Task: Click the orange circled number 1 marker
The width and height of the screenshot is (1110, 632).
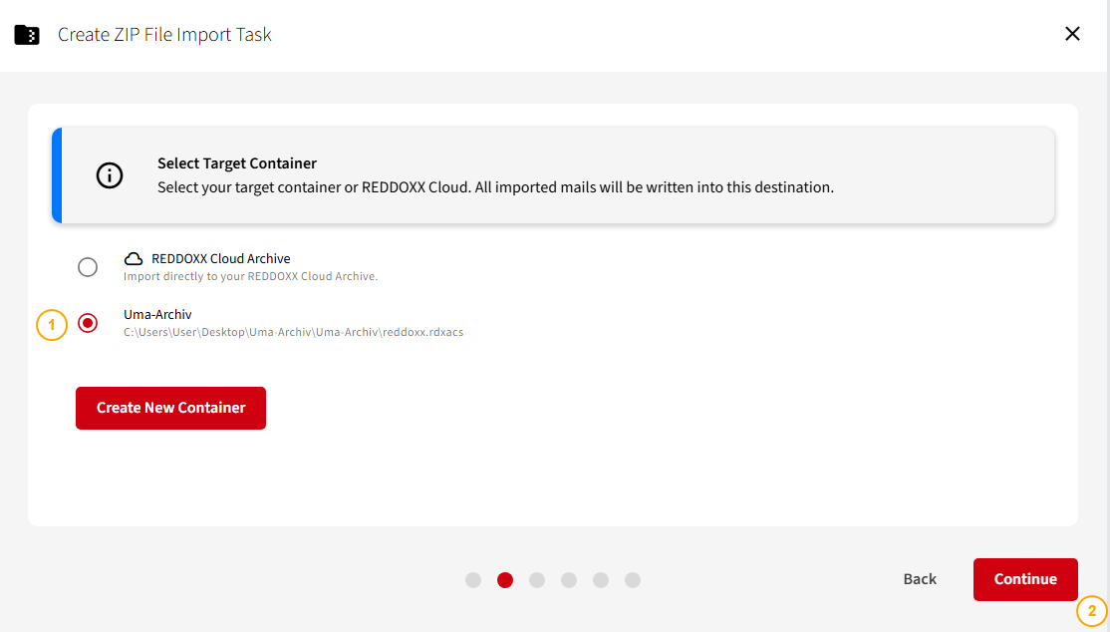Action: pos(52,325)
